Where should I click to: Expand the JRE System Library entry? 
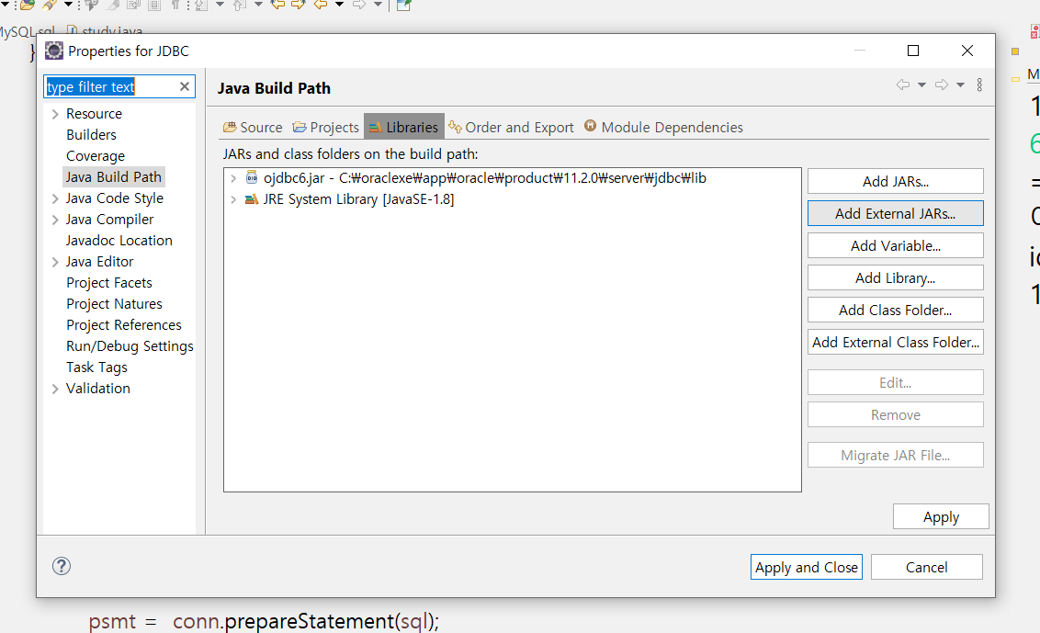pyautogui.click(x=233, y=199)
